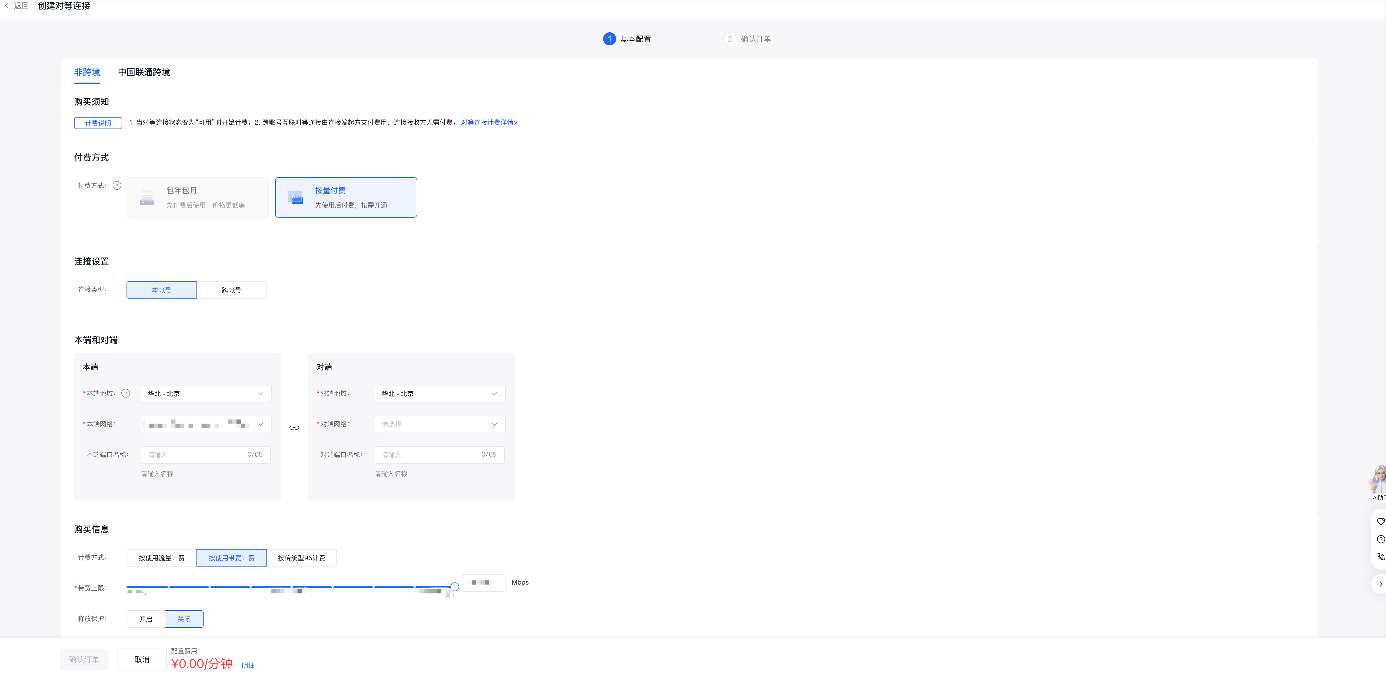Click the phone contact icon in side panel
Viewport: 1386px width, 677px height.
coord(1381,557)
